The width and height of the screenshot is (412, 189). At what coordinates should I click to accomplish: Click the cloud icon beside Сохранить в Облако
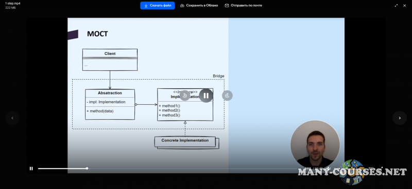pos(182,6)
